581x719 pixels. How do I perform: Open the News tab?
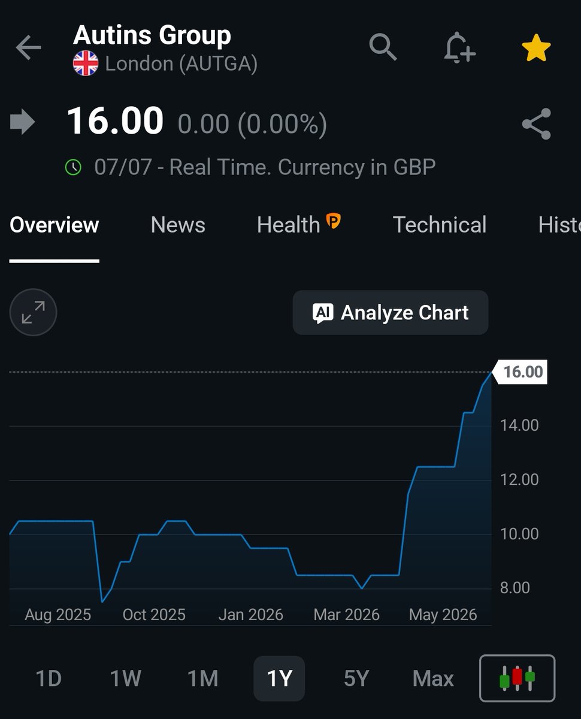tap(178, 225)
